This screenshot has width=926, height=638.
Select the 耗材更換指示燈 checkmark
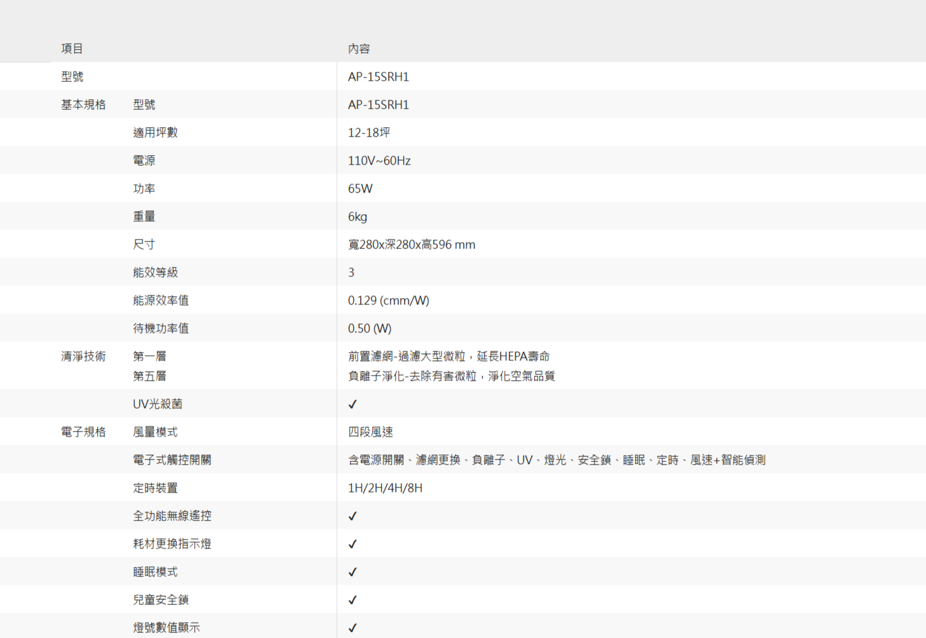(352, 544)
